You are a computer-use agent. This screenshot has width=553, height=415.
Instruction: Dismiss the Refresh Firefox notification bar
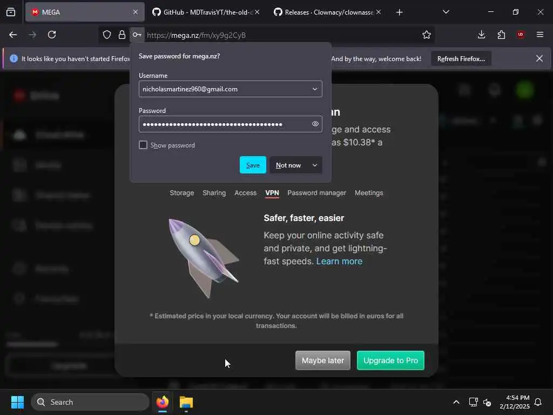(x=539, y=58)
